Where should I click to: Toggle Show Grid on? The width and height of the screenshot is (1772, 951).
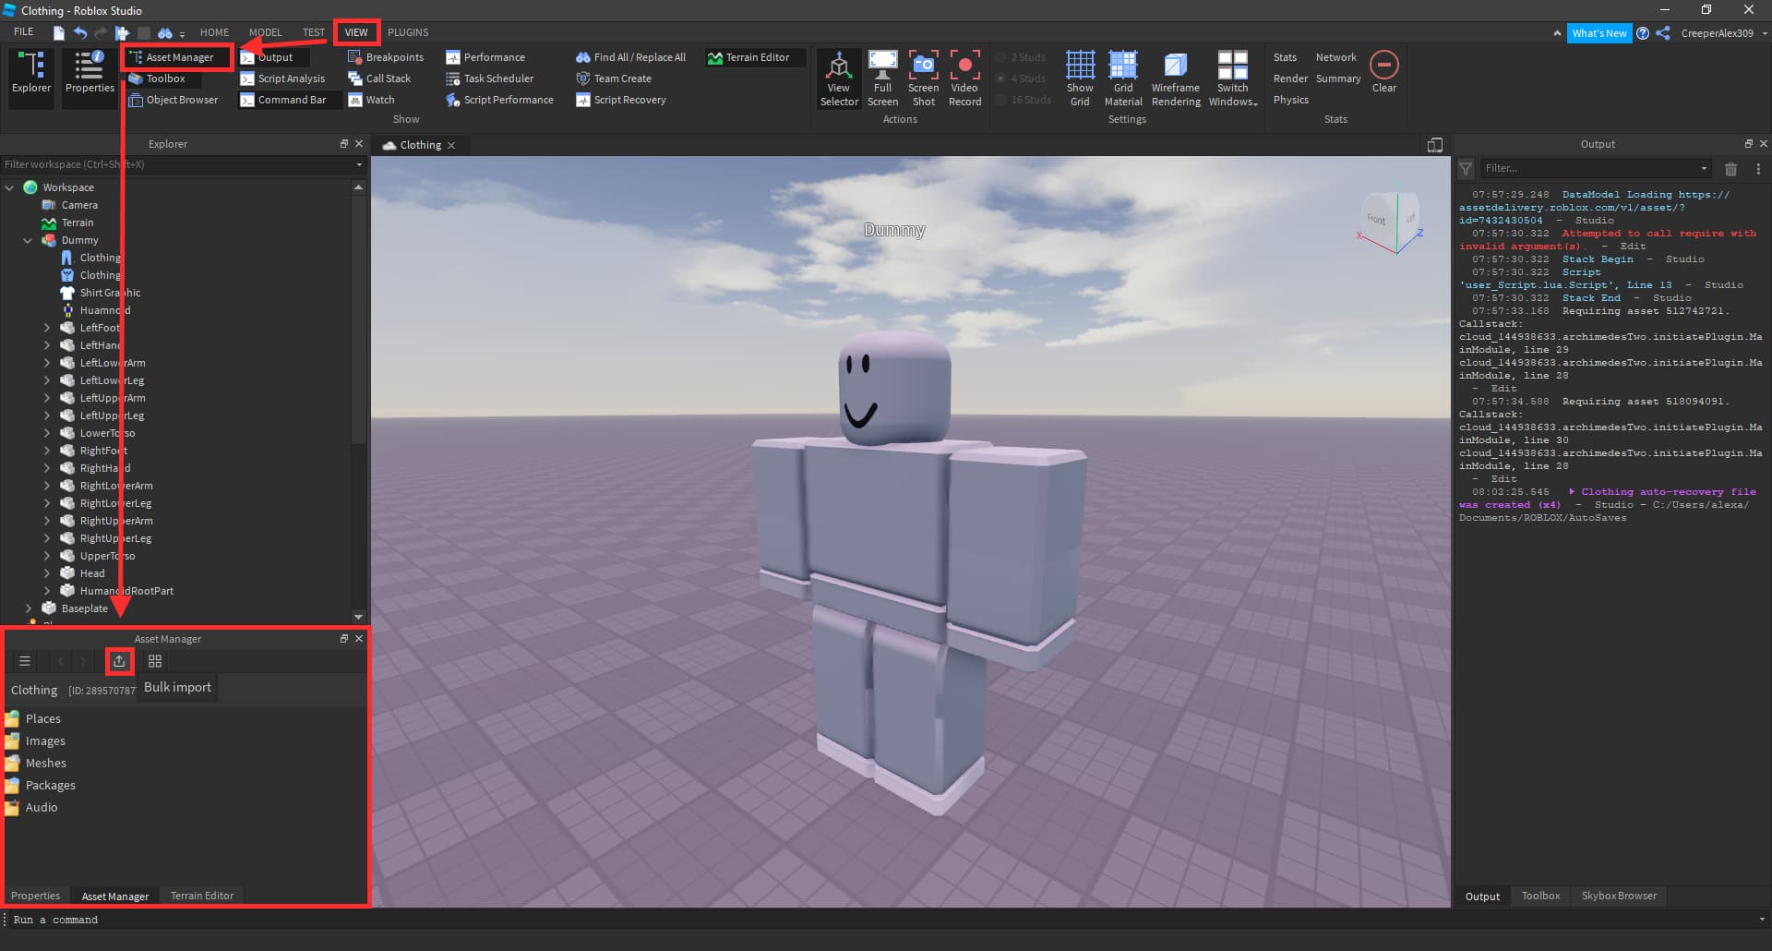coord(1079,77)
